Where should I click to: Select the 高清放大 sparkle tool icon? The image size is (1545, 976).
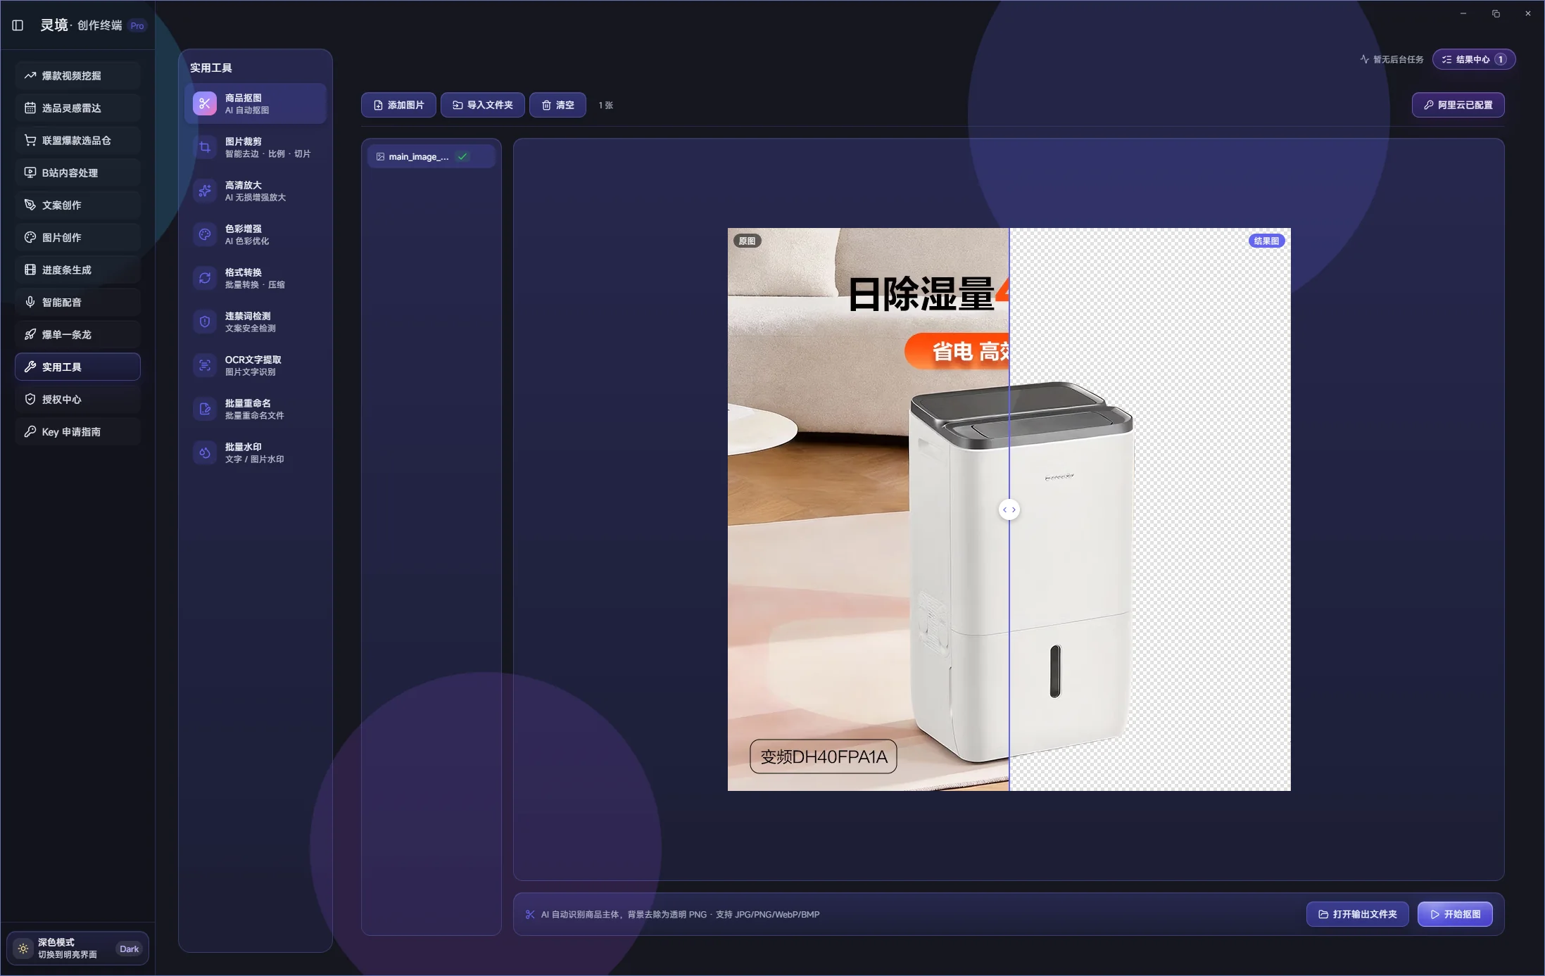click(x=205, y=191)
